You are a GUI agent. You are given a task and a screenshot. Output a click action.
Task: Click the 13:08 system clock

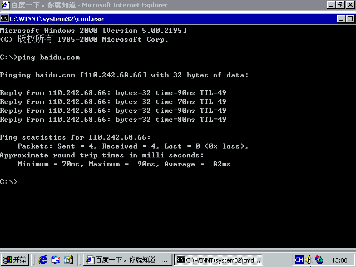tap(340, 260)
